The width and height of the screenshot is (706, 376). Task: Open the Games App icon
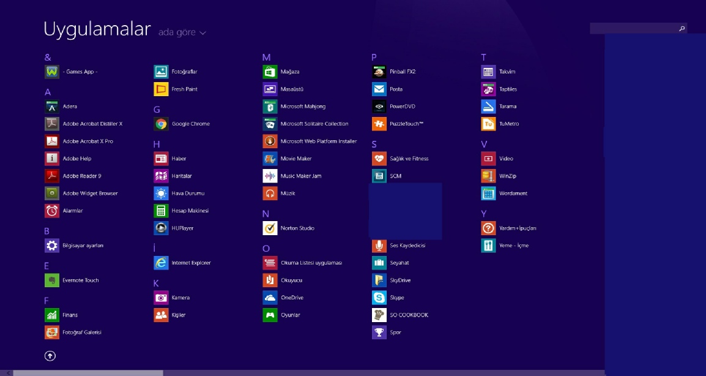52,72
